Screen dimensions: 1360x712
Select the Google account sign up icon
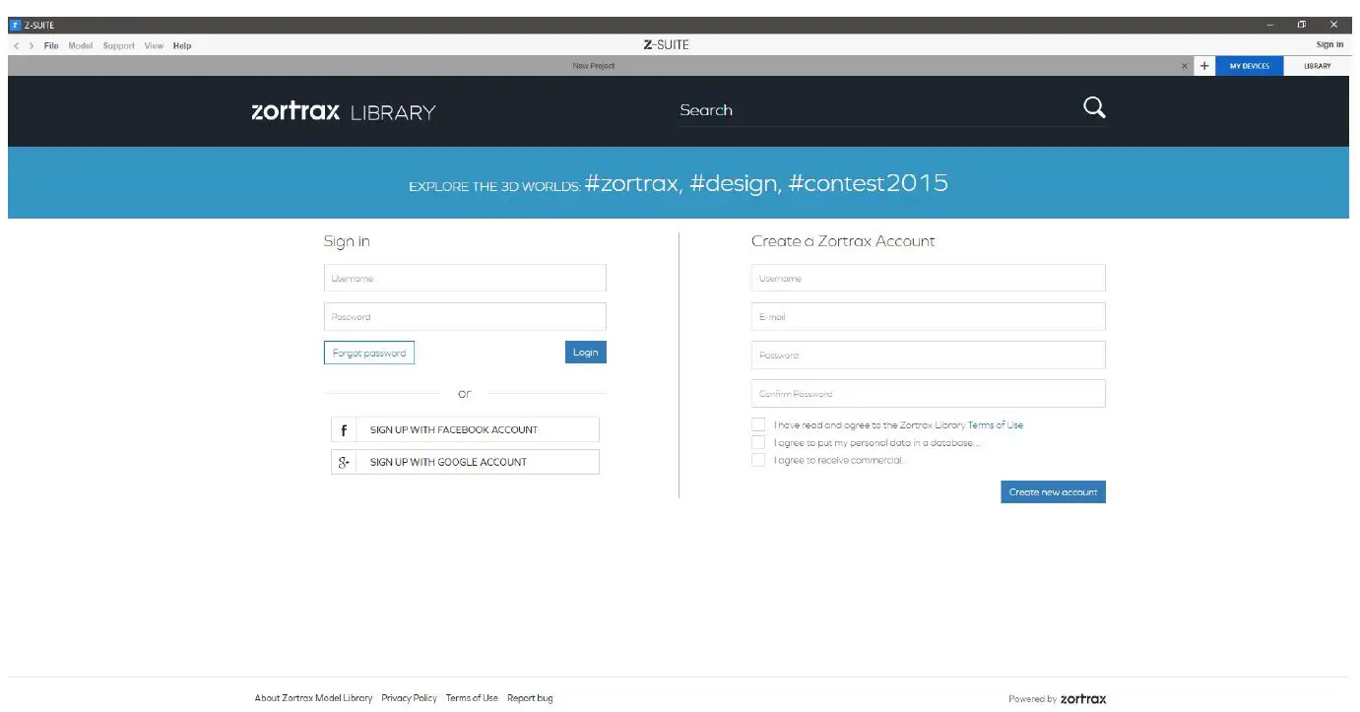(x=344, y=462)
